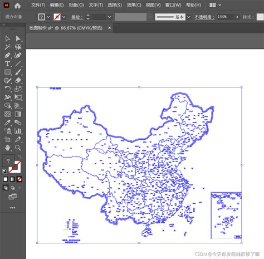Select the Perspective Grid tool

coord(18,106)
